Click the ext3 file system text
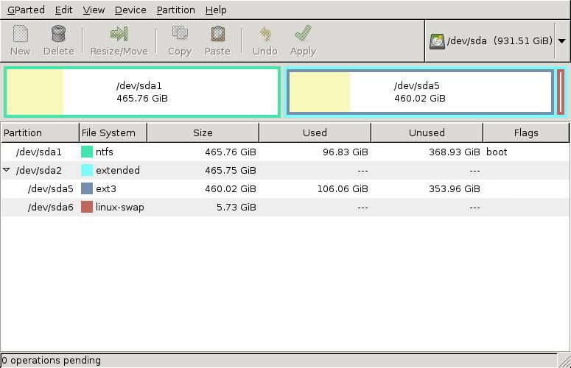The width and height of the screenshot is (571, 368). pos(106,188)
